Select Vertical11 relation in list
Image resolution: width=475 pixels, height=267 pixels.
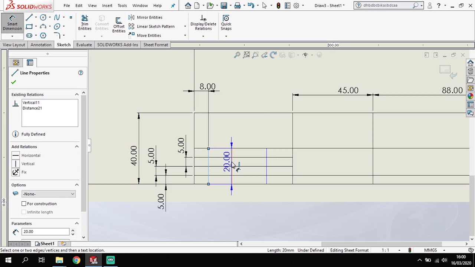coord(31,102)
